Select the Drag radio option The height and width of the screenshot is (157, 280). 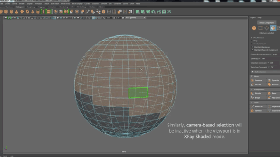pos(252,41)
